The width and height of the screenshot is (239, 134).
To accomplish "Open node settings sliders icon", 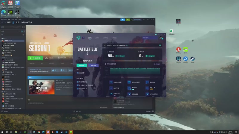I will click(x=160, y=45).
